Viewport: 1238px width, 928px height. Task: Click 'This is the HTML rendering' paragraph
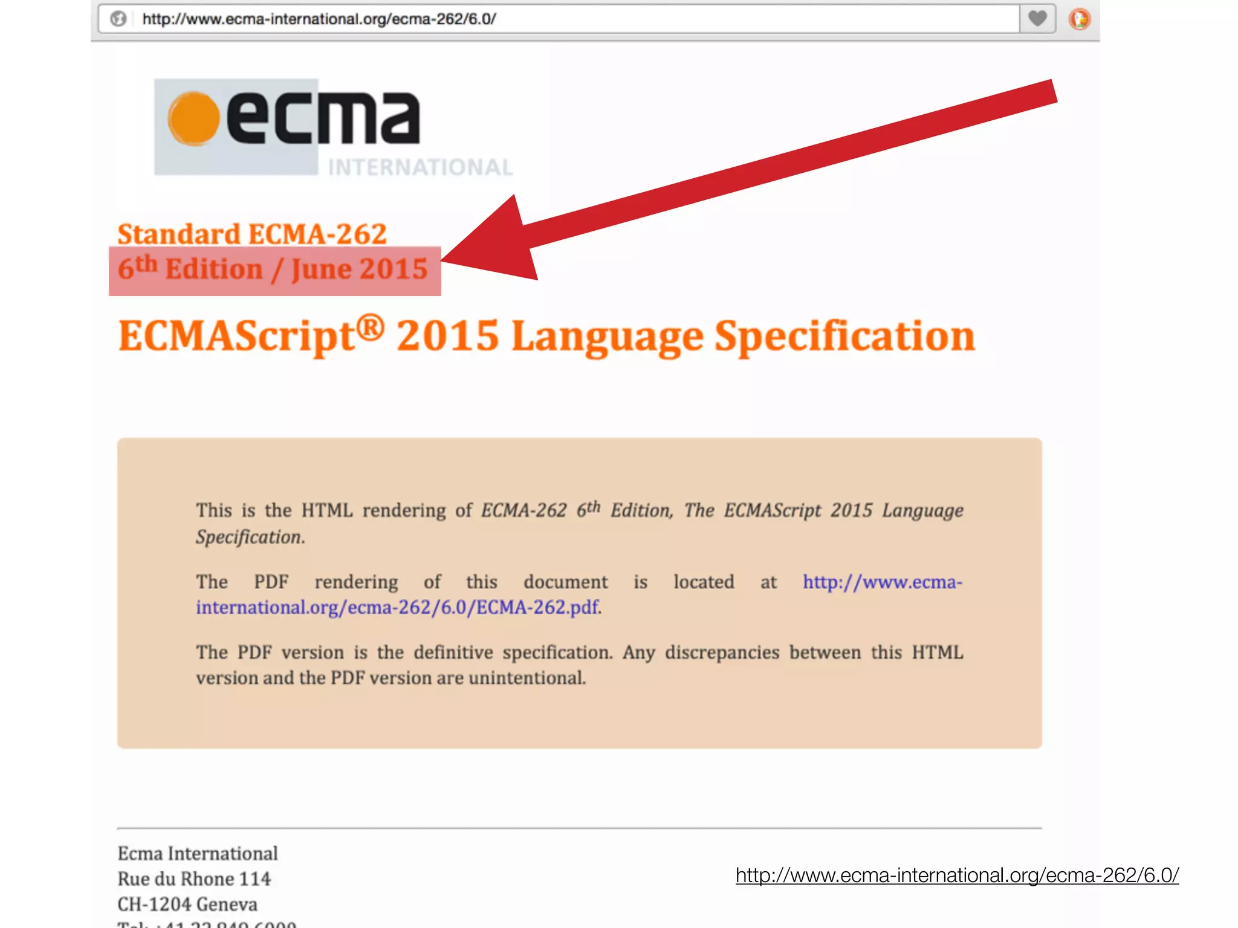click(579, 523)
